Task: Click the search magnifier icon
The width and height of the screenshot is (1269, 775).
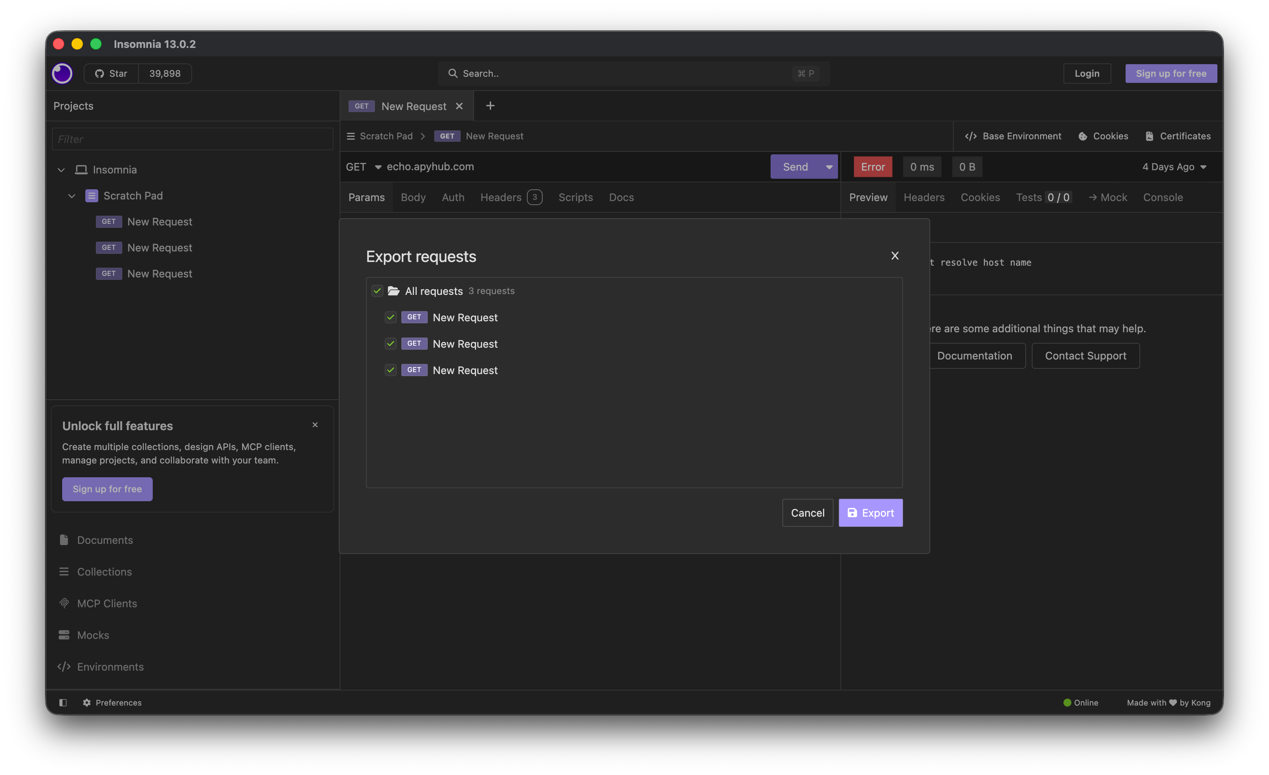Action: click(x=453, y=74)
